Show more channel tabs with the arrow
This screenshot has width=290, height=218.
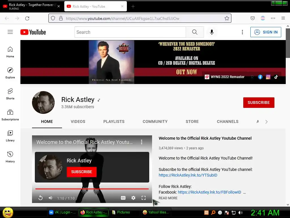(266, 122)
